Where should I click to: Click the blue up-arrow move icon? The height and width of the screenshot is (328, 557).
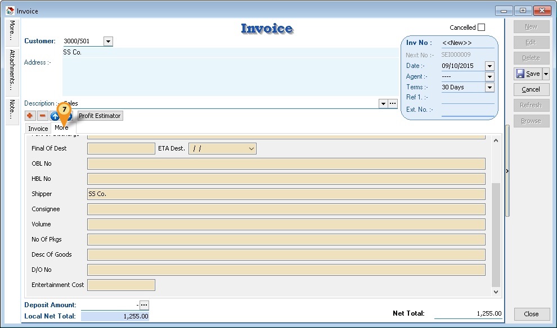coord(55,116)
